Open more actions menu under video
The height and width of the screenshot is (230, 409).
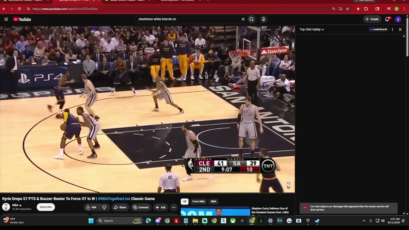tap(174, 207)
